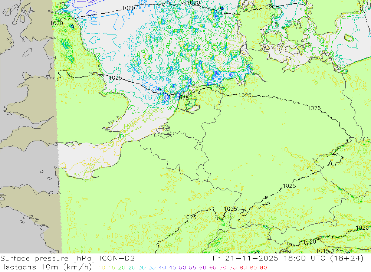Select legend value 25 in isotachs scale
The image size is (371, 272).
(132, 268)
